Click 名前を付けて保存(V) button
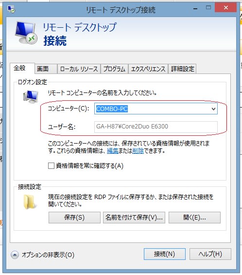 click(134, 218)
